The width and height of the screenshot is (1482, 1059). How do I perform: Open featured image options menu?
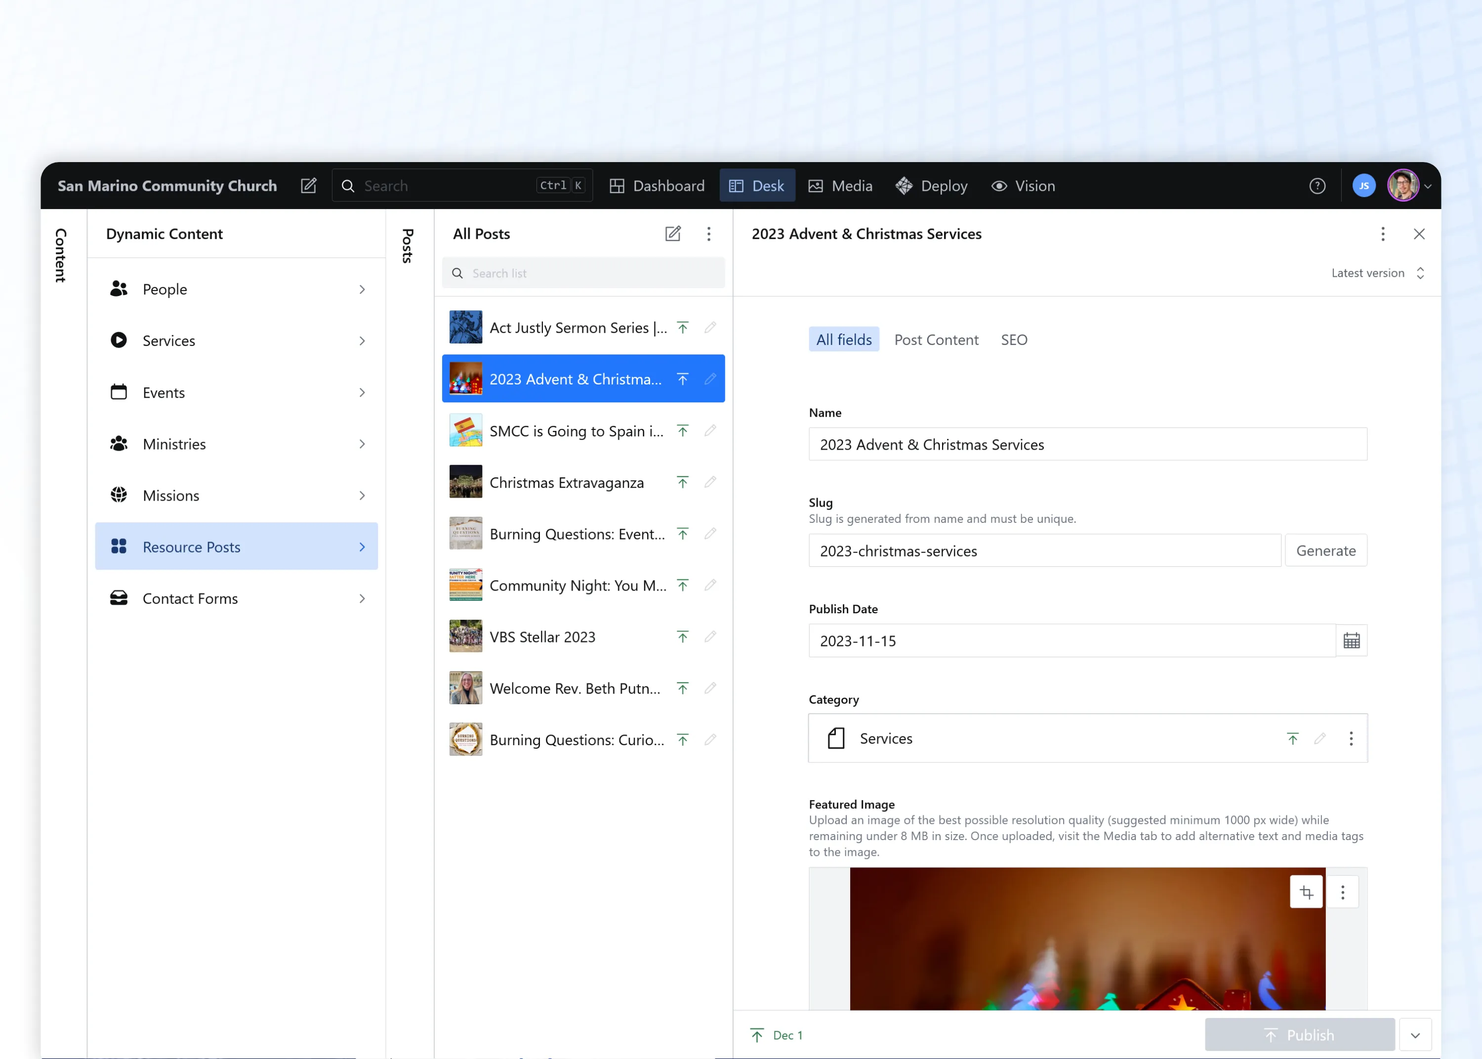[x=1343, y=891]
